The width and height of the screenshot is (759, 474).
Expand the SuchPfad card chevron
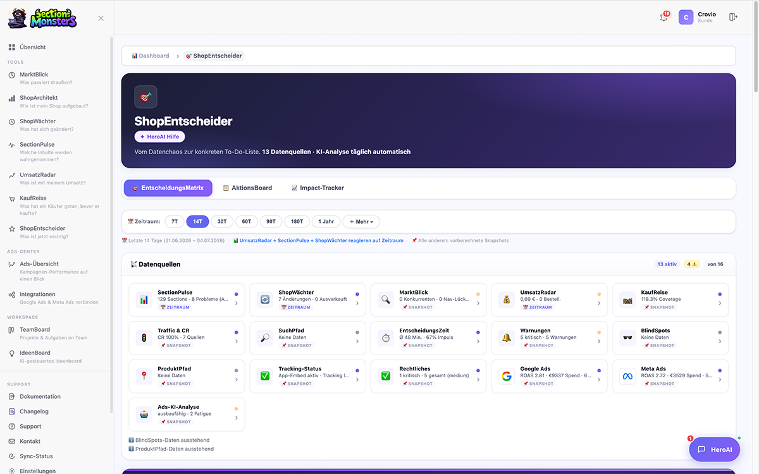pyautogui.click(x=357, y=341)
